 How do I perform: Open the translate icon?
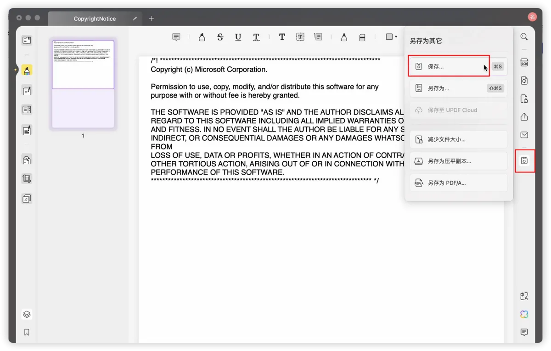(x=524, y=296)
